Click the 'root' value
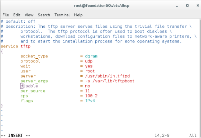This screenshot has height=138, width=201. pos(90,71)
